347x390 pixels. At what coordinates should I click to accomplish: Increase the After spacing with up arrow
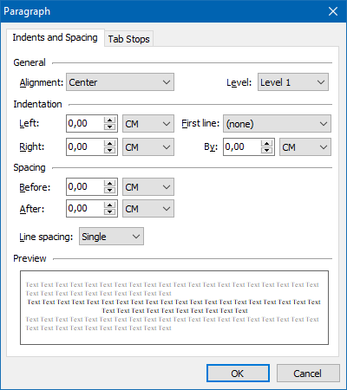[x=109, y=205]
